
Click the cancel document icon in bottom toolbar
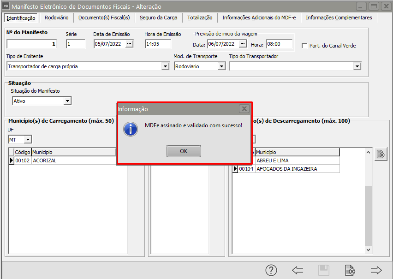point(350,270)
